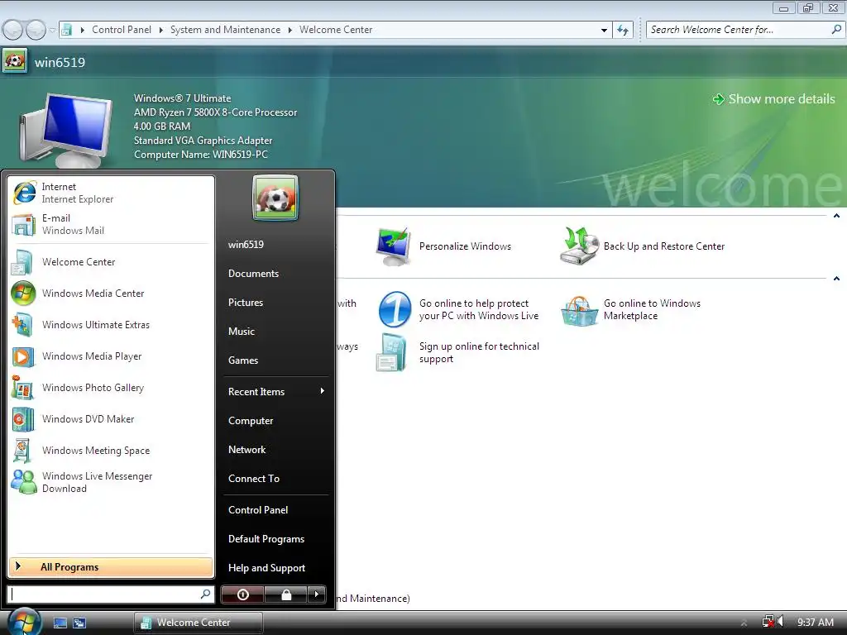Screen dimensions: 847x635
Task: Click Switch between windows quick launch icon
Action: (79, 623)
